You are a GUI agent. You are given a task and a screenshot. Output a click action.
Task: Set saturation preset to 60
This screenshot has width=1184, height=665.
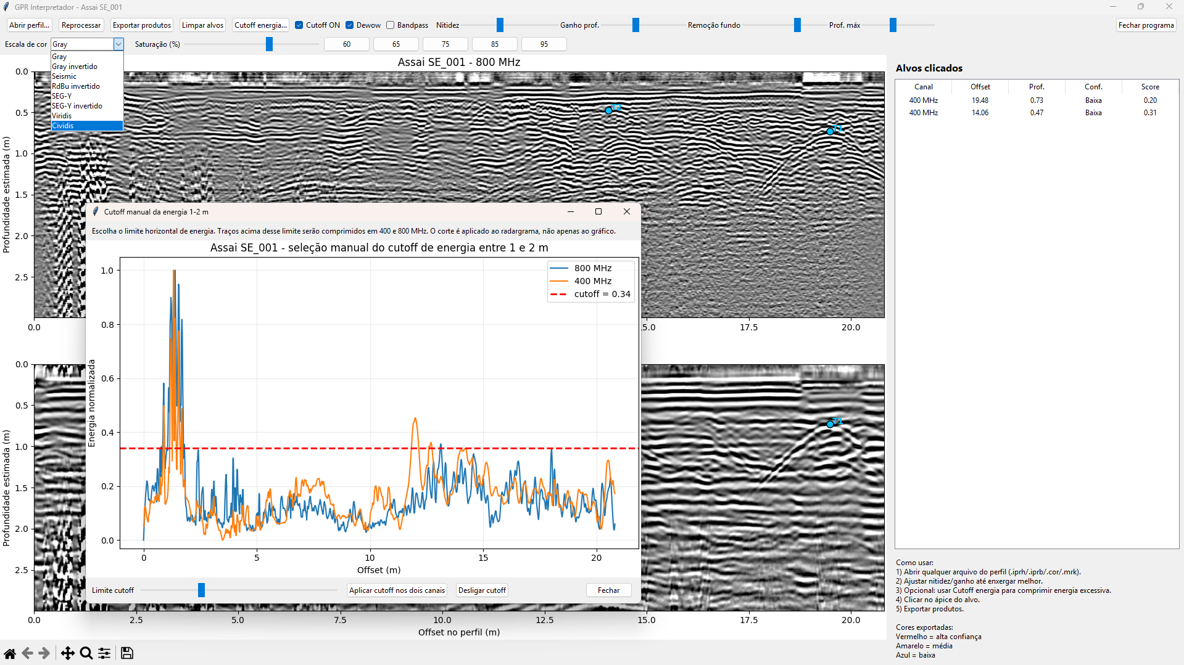[347, 44]
